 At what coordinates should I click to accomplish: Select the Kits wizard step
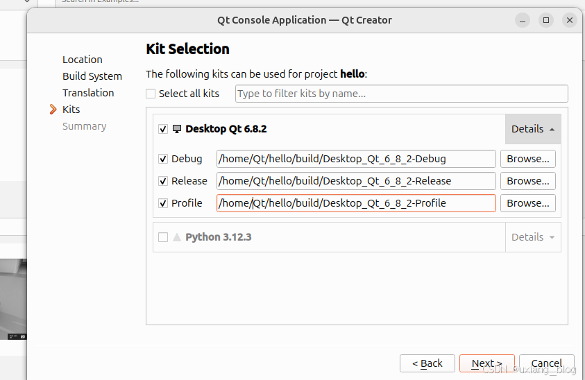tap(71, 110)
